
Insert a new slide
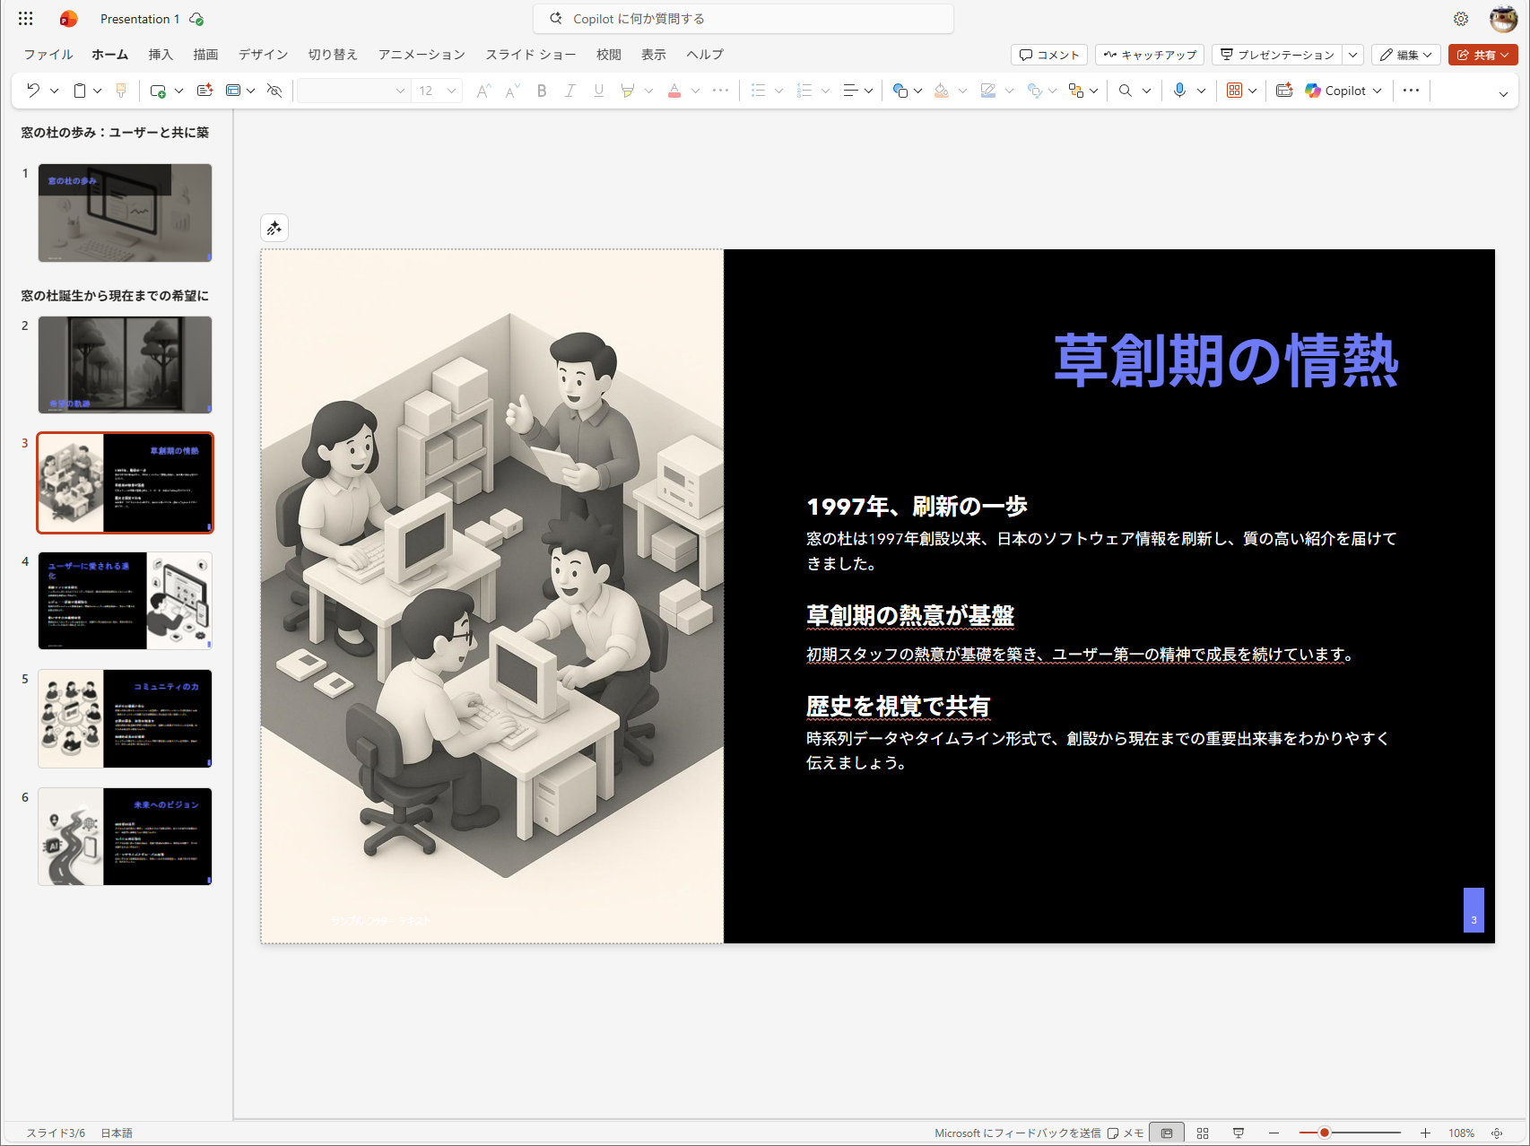156,90
